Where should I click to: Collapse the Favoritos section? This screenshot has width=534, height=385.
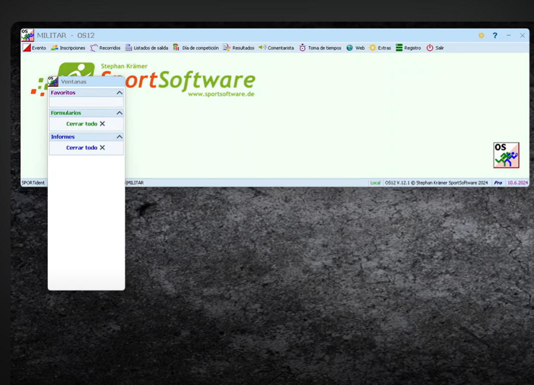(120, 93)
